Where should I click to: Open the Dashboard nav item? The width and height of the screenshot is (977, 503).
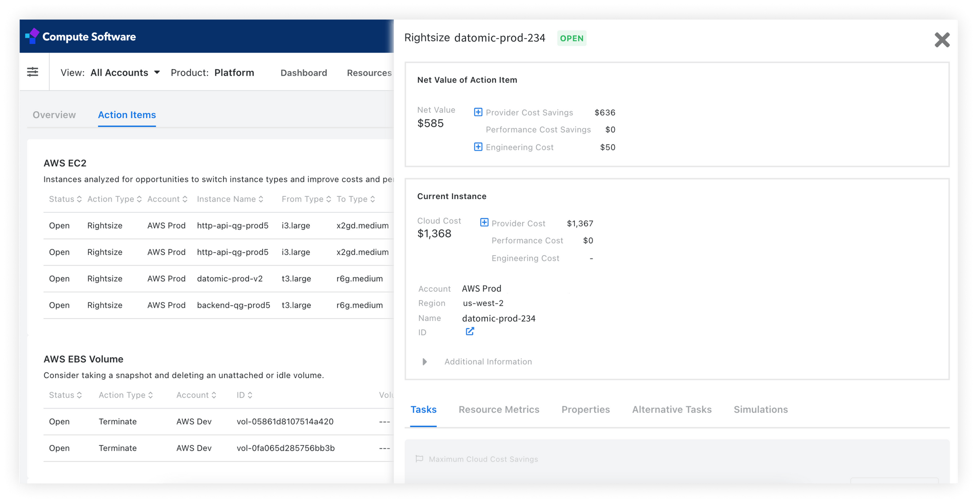point(304,73)
